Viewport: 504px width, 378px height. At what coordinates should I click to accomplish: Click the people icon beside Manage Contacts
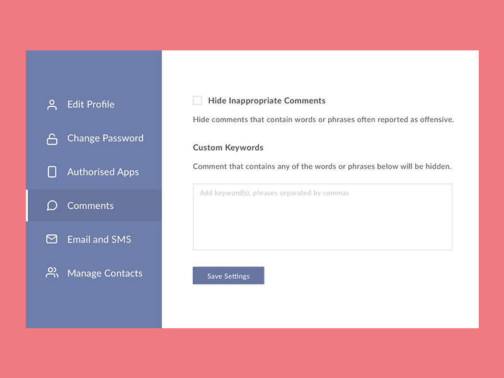point(52,273)
